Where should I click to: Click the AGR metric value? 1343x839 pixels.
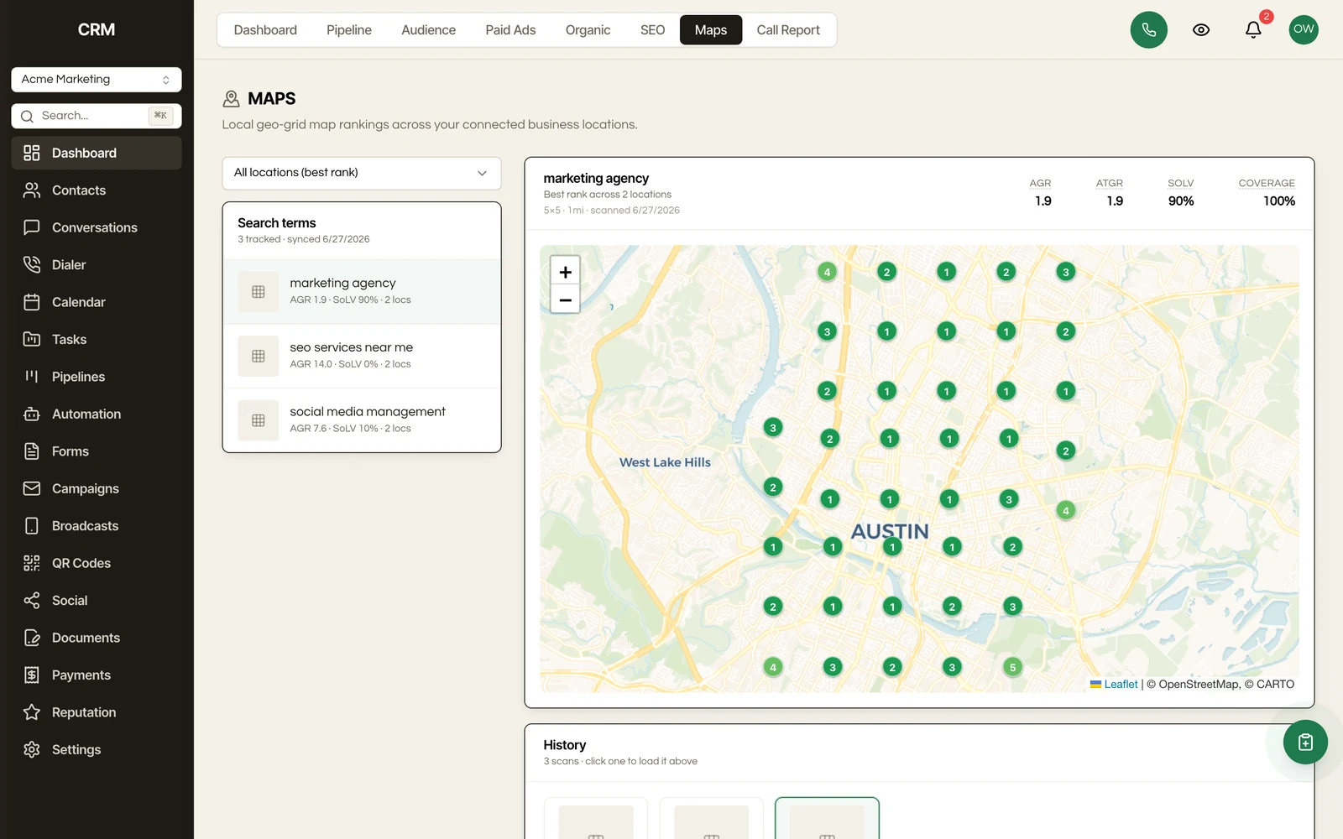click(1043, 201)
